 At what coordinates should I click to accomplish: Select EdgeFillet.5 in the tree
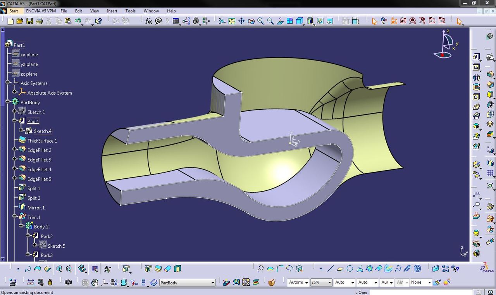click(39, 179)
